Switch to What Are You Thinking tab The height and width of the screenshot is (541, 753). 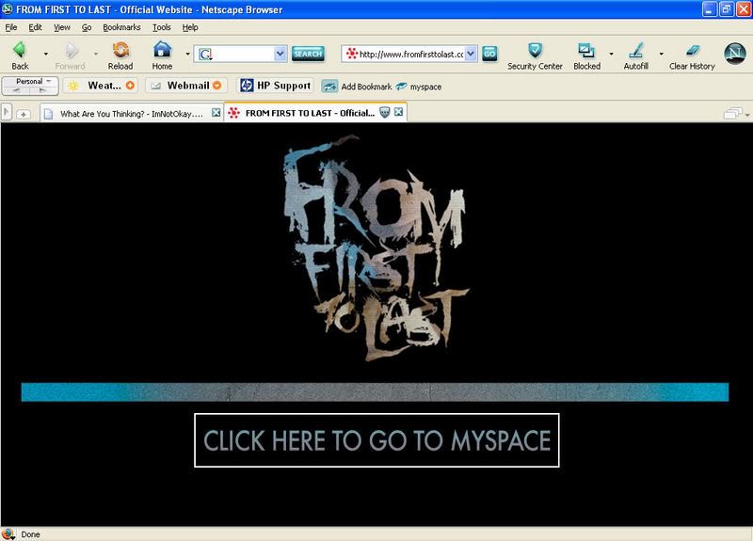pyautogui.click(x=127, y=113)
